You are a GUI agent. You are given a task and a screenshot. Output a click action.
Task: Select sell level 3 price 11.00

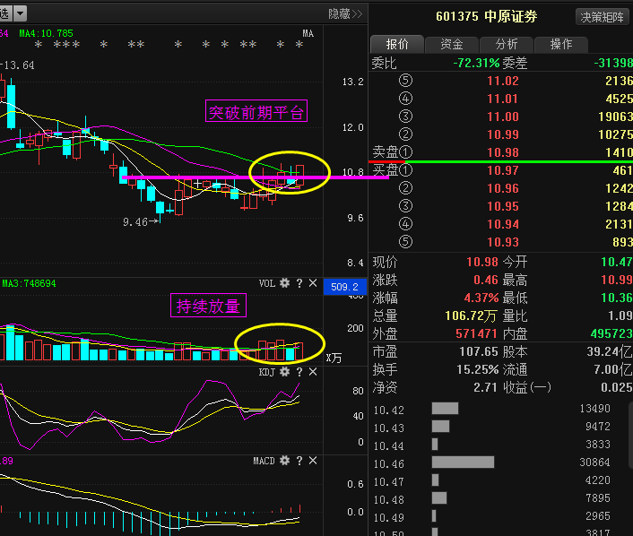[503, 117]
